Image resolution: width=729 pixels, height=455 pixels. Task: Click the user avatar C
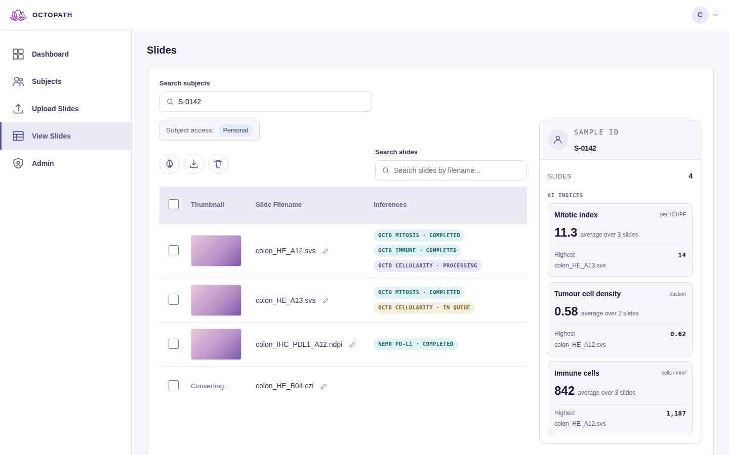[700, 15]
